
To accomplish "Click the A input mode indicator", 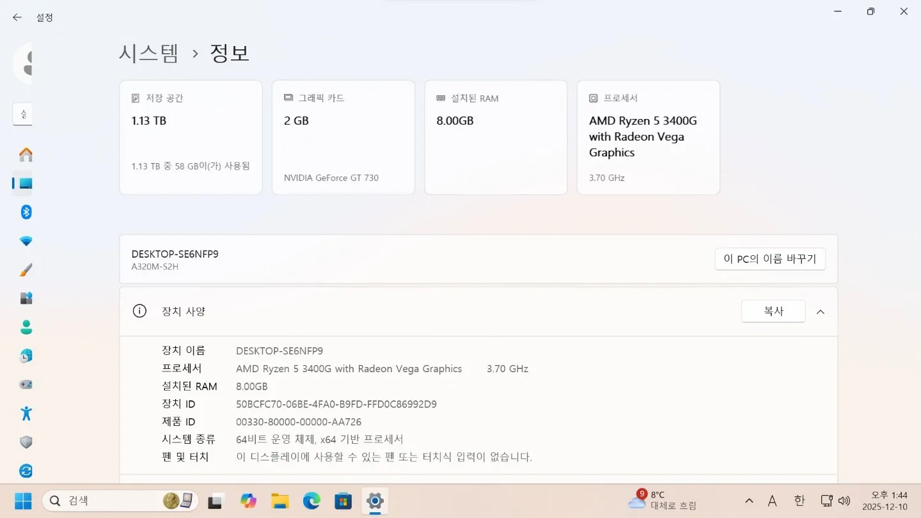I will pos(772,501).
